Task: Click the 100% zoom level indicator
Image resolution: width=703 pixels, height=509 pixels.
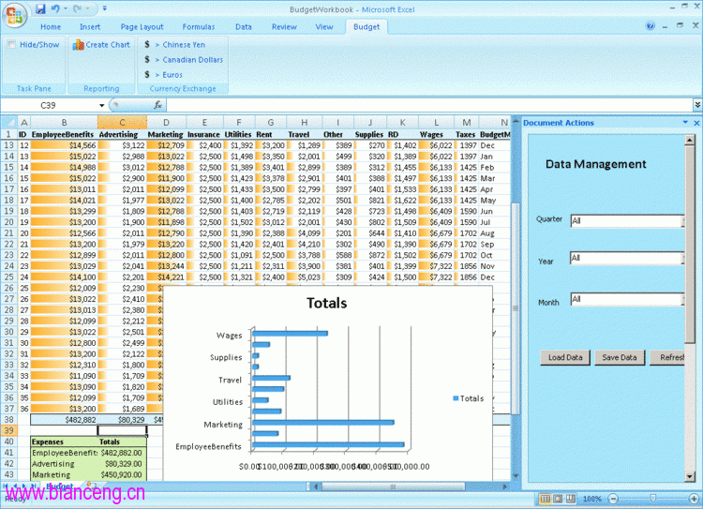Action: coord(591,499)
